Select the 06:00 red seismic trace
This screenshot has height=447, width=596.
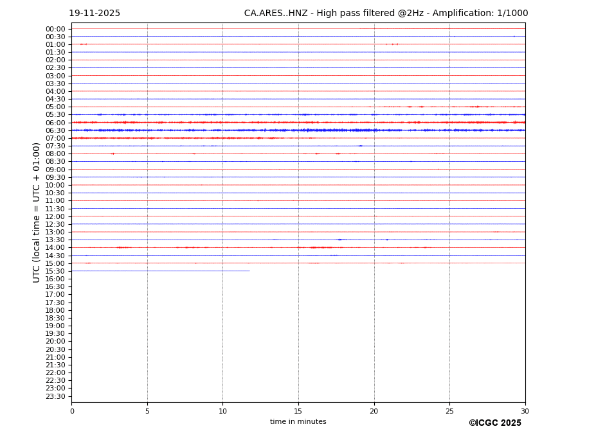298,122
